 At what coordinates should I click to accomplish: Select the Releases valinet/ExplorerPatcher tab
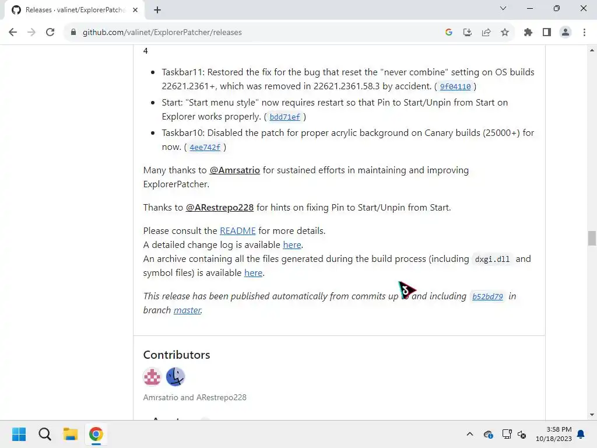[x=75, y=10]
